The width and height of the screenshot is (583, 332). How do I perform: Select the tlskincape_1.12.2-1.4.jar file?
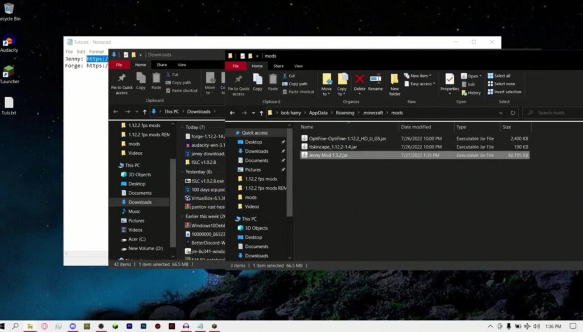(x=414, y=147)
